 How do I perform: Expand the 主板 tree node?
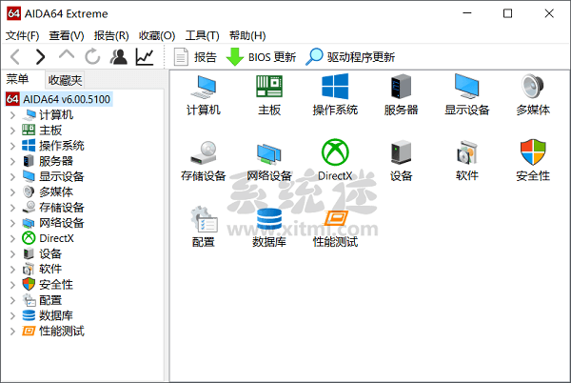12,131
